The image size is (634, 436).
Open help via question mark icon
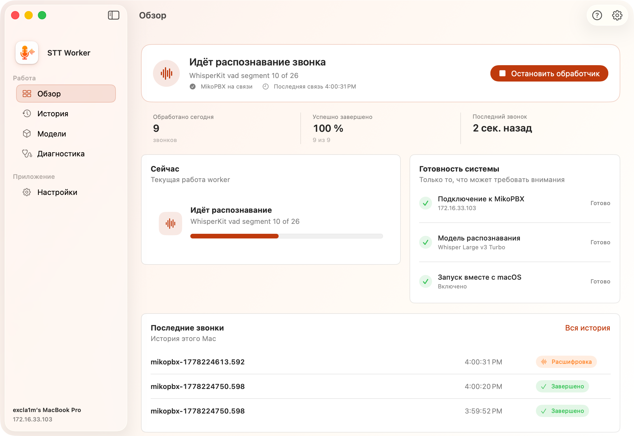tap(597, 15)
